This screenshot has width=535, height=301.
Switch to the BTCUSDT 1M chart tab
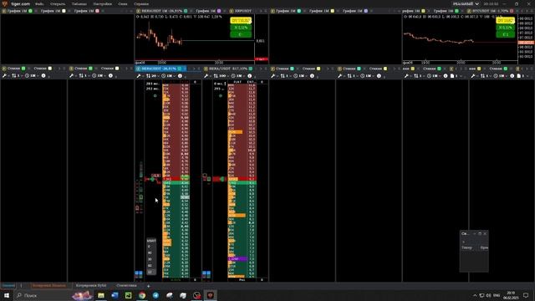point(491,11)
